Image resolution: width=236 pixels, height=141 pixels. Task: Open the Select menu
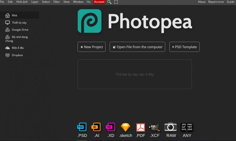[x=46, y=2]
